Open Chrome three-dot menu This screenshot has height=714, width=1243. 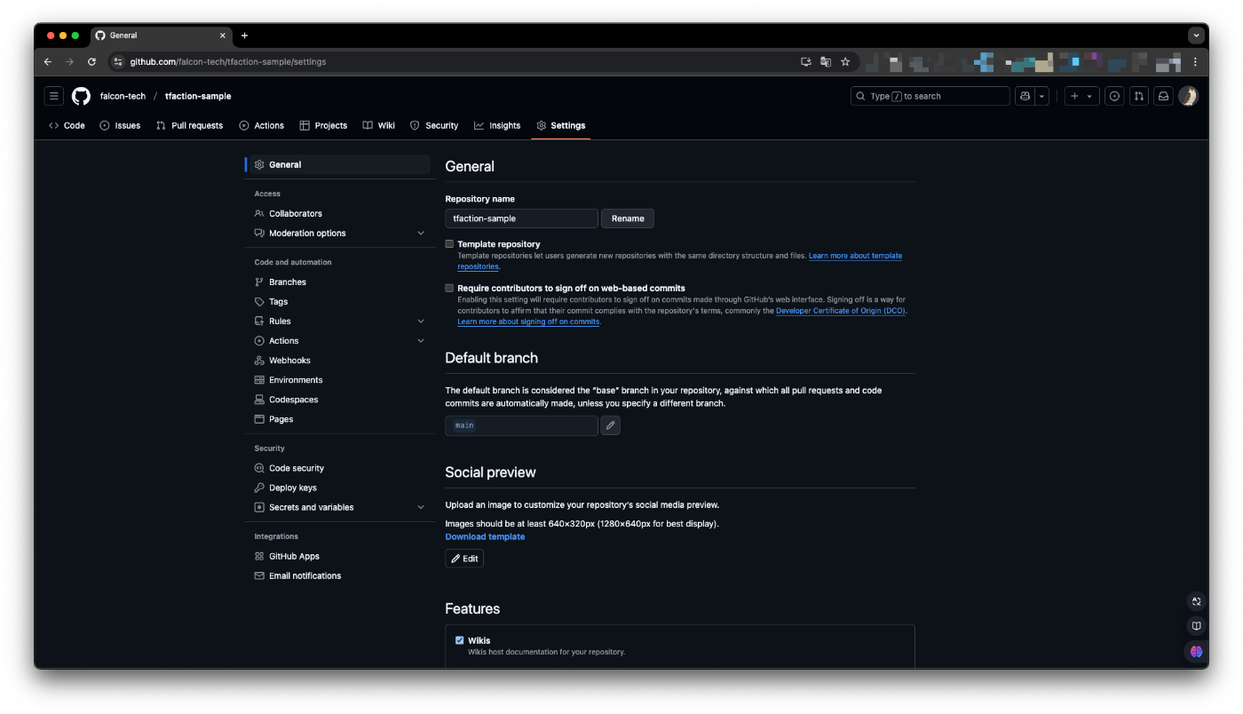(1195, 61)
